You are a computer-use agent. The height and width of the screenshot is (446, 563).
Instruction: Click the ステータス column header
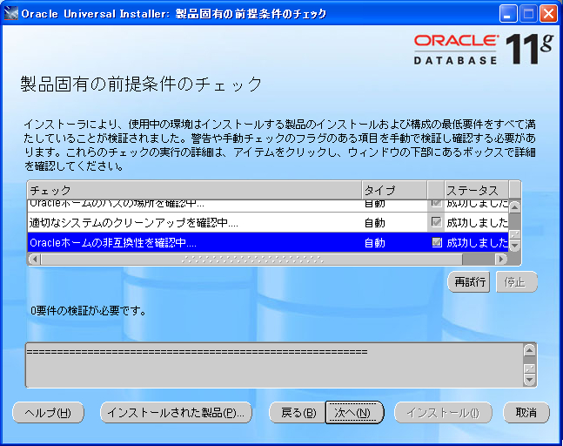pos(477,190)
